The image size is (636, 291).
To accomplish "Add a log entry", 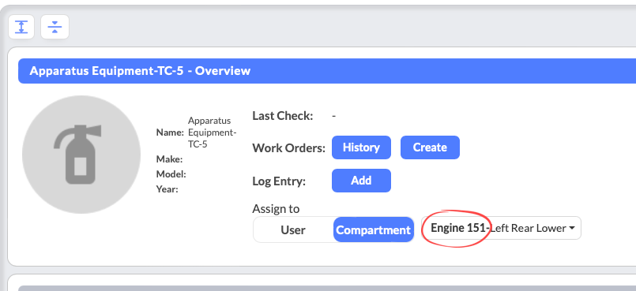I will (361, 181).
